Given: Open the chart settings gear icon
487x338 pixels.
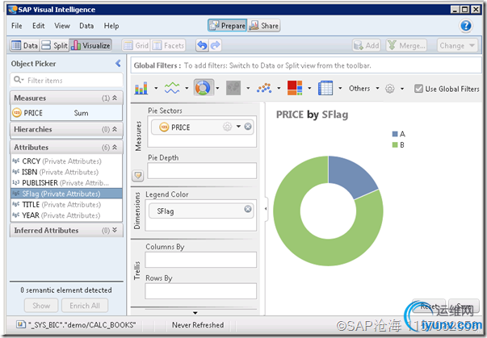Looking at the screenshot, I should pyautogui.click(x=389, y=89).
